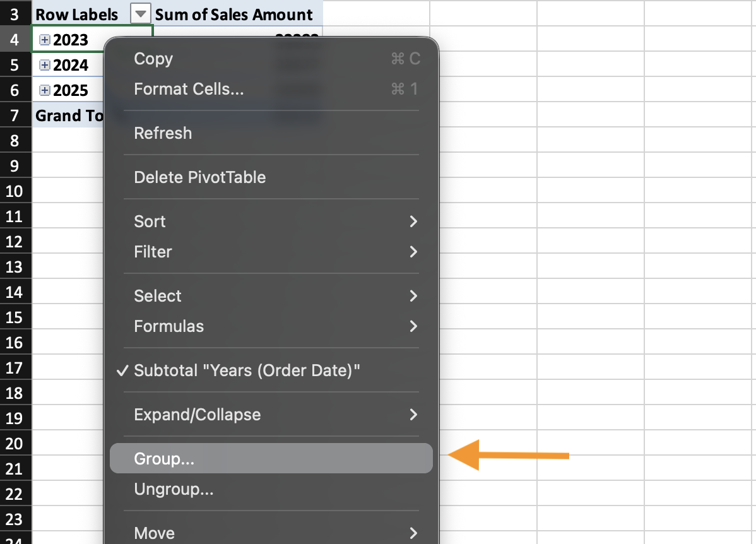Screen dimensions: 756x544
Task: Click the Group... menu entry
Action: [x=164, y=459]
